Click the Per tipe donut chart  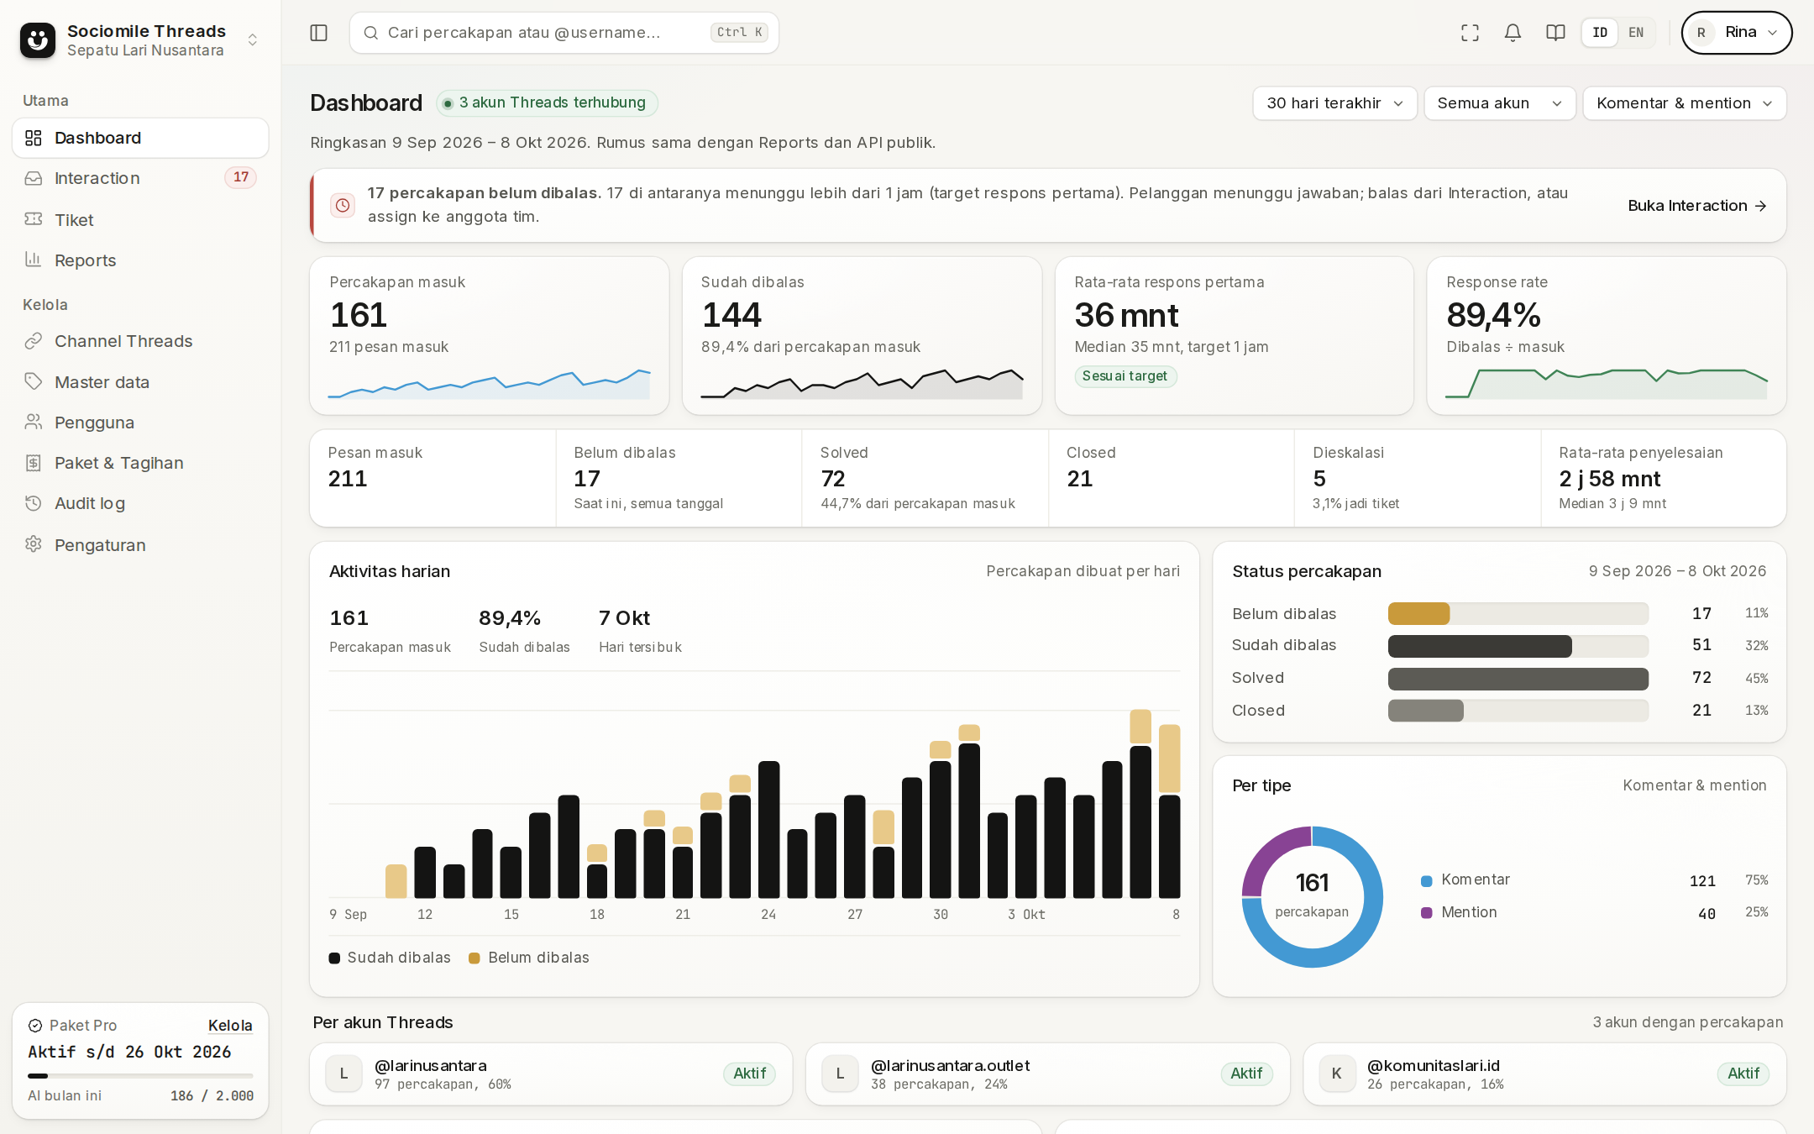[x=1312, y=896]
